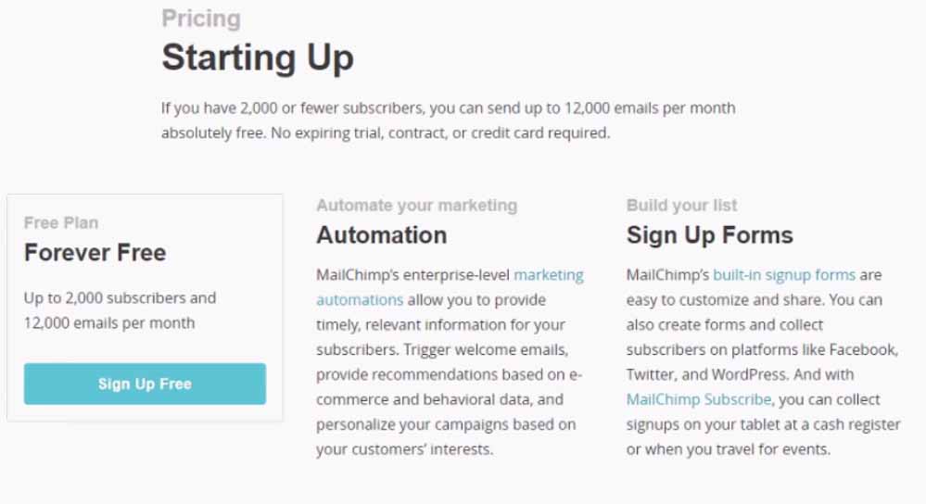The image size is (926, 504).
Task: Click the Starting Up page heading
Action: (x=257, y=58)
